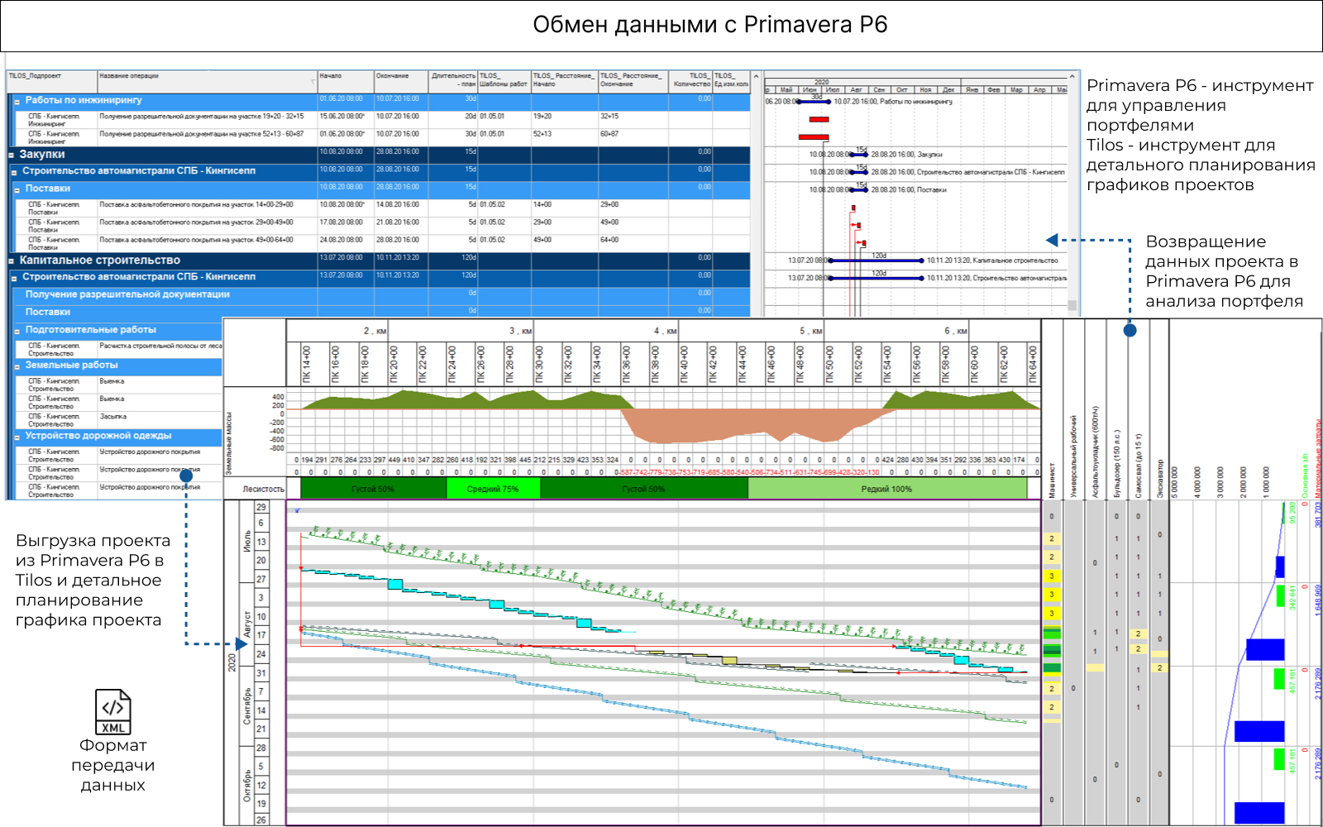Click the table's scroll-up arrow
Viewport: 1323px width, 827px height.
click(756, 76)
